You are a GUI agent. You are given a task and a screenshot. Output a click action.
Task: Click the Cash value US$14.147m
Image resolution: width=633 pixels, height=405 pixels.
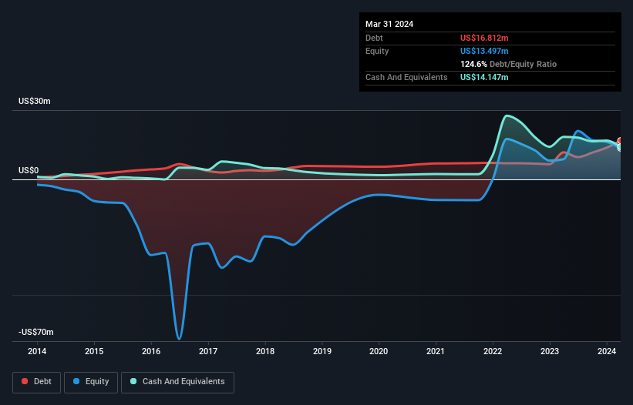tap(484, 77)
